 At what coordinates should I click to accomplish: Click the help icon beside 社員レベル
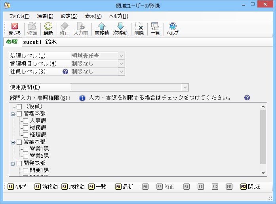click(x=65, y=72)
